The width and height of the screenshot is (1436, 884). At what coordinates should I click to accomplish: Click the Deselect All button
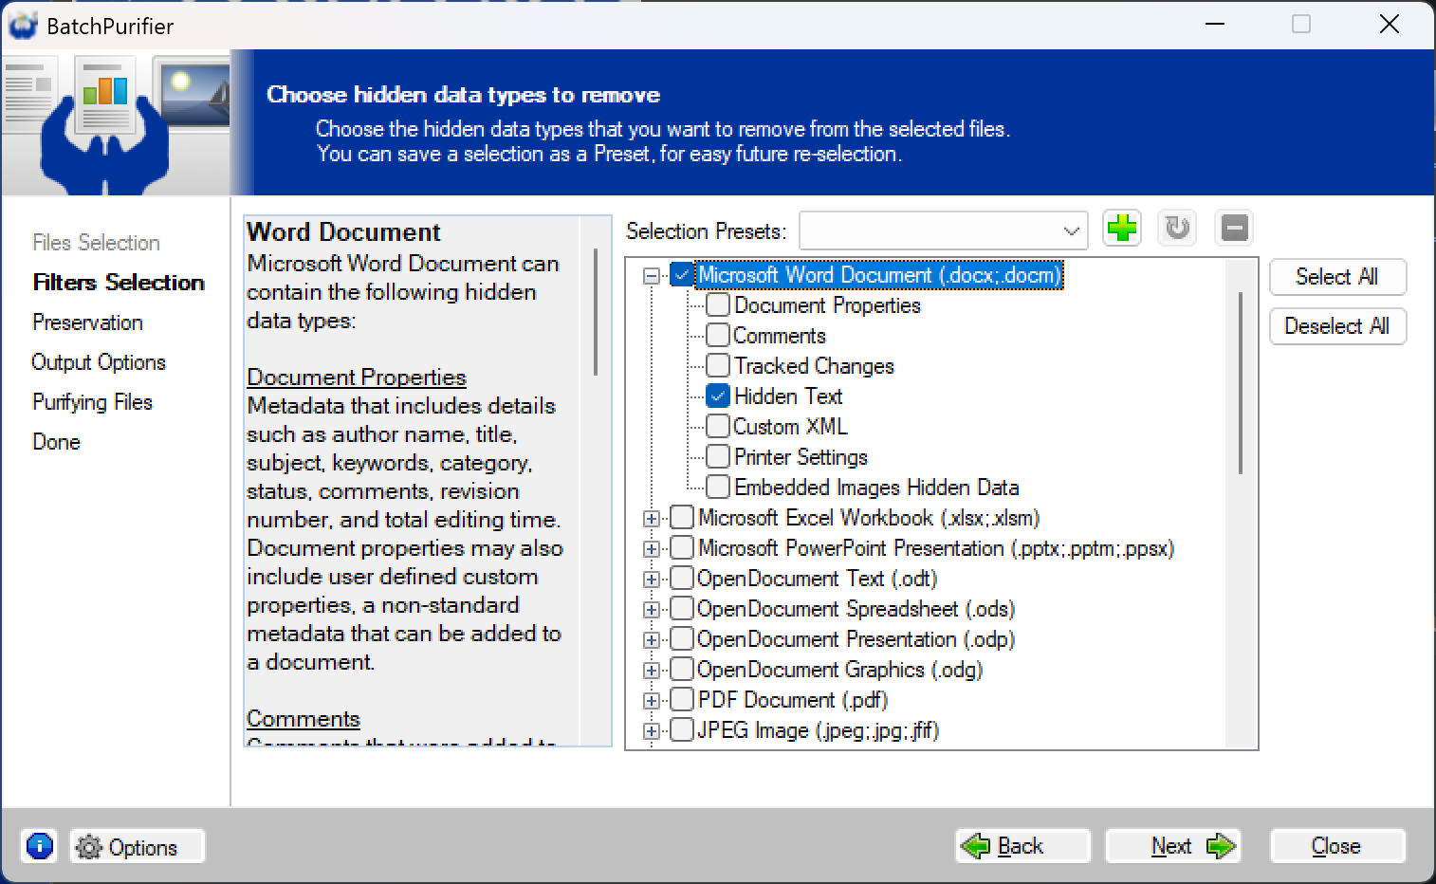pyautogui.click(x=1337, y=326)
